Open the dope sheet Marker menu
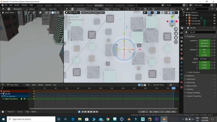 41,85
